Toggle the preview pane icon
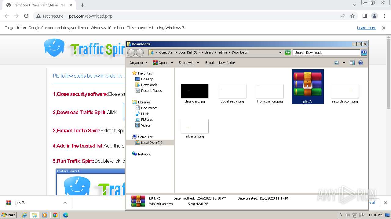The height and width of the screenshot is (219, 391). [x=352, y=63]
